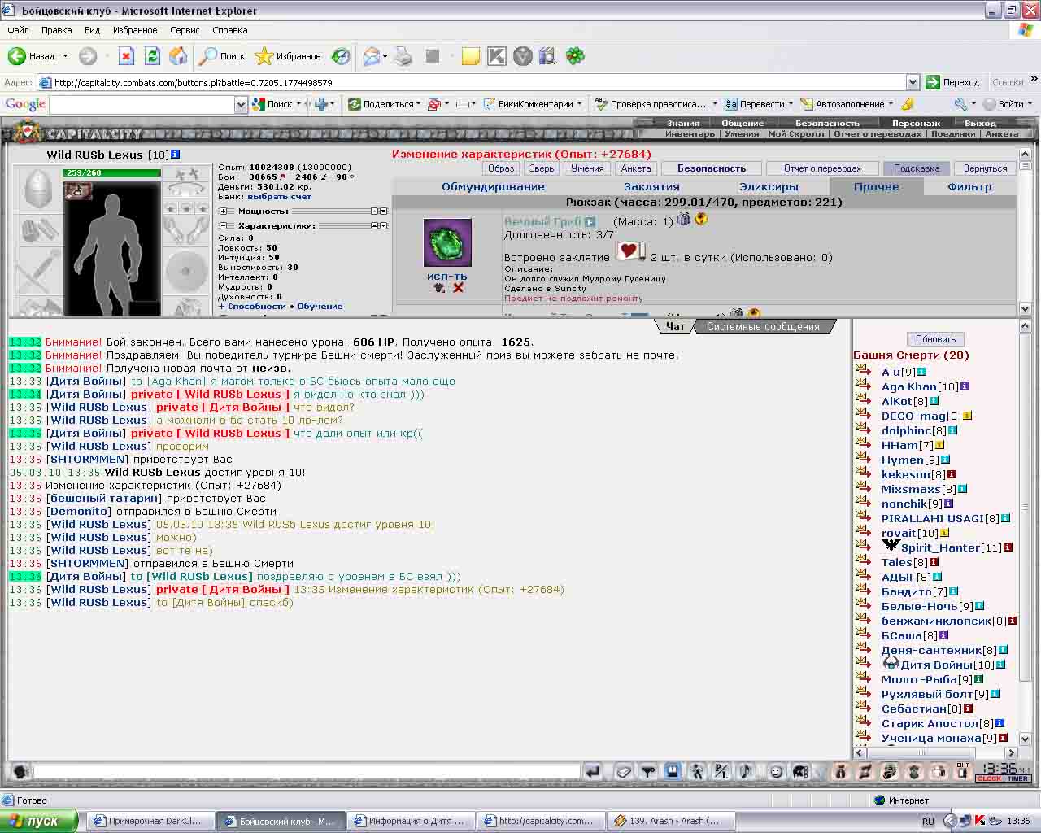
Task: Collapse the Характеристики section minus box
Action: tap(223, 225)
